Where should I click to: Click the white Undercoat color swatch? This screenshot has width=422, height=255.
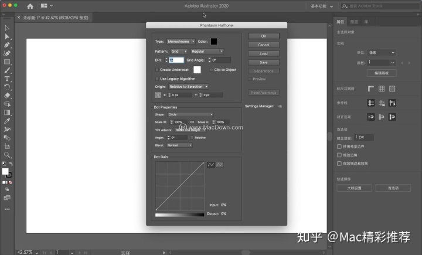tap(197, 70)
